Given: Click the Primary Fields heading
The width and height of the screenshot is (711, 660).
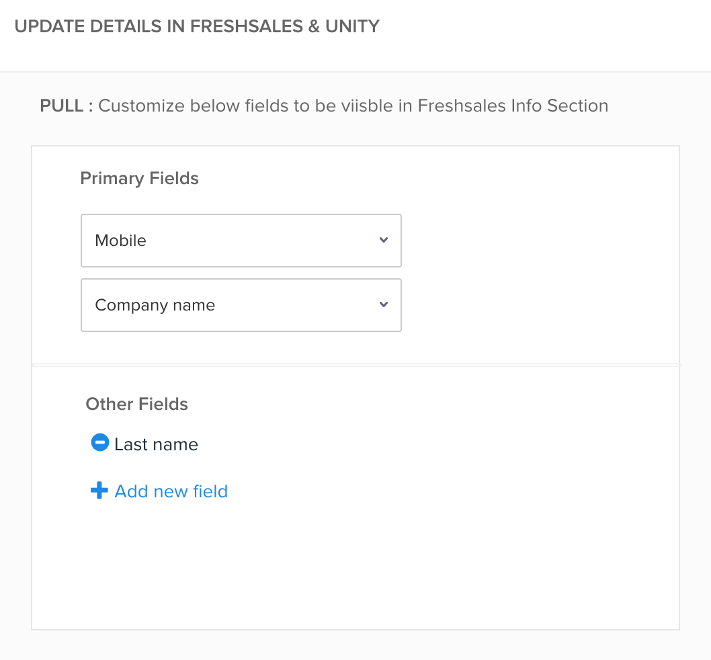Looking at the screenshot, I should (139, 178).
